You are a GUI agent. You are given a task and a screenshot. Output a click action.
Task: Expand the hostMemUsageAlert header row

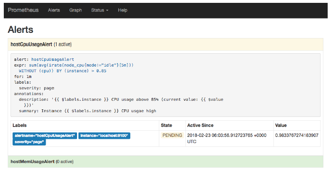(165, 162)
